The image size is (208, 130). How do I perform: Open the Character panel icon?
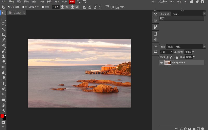click(155, 34)
